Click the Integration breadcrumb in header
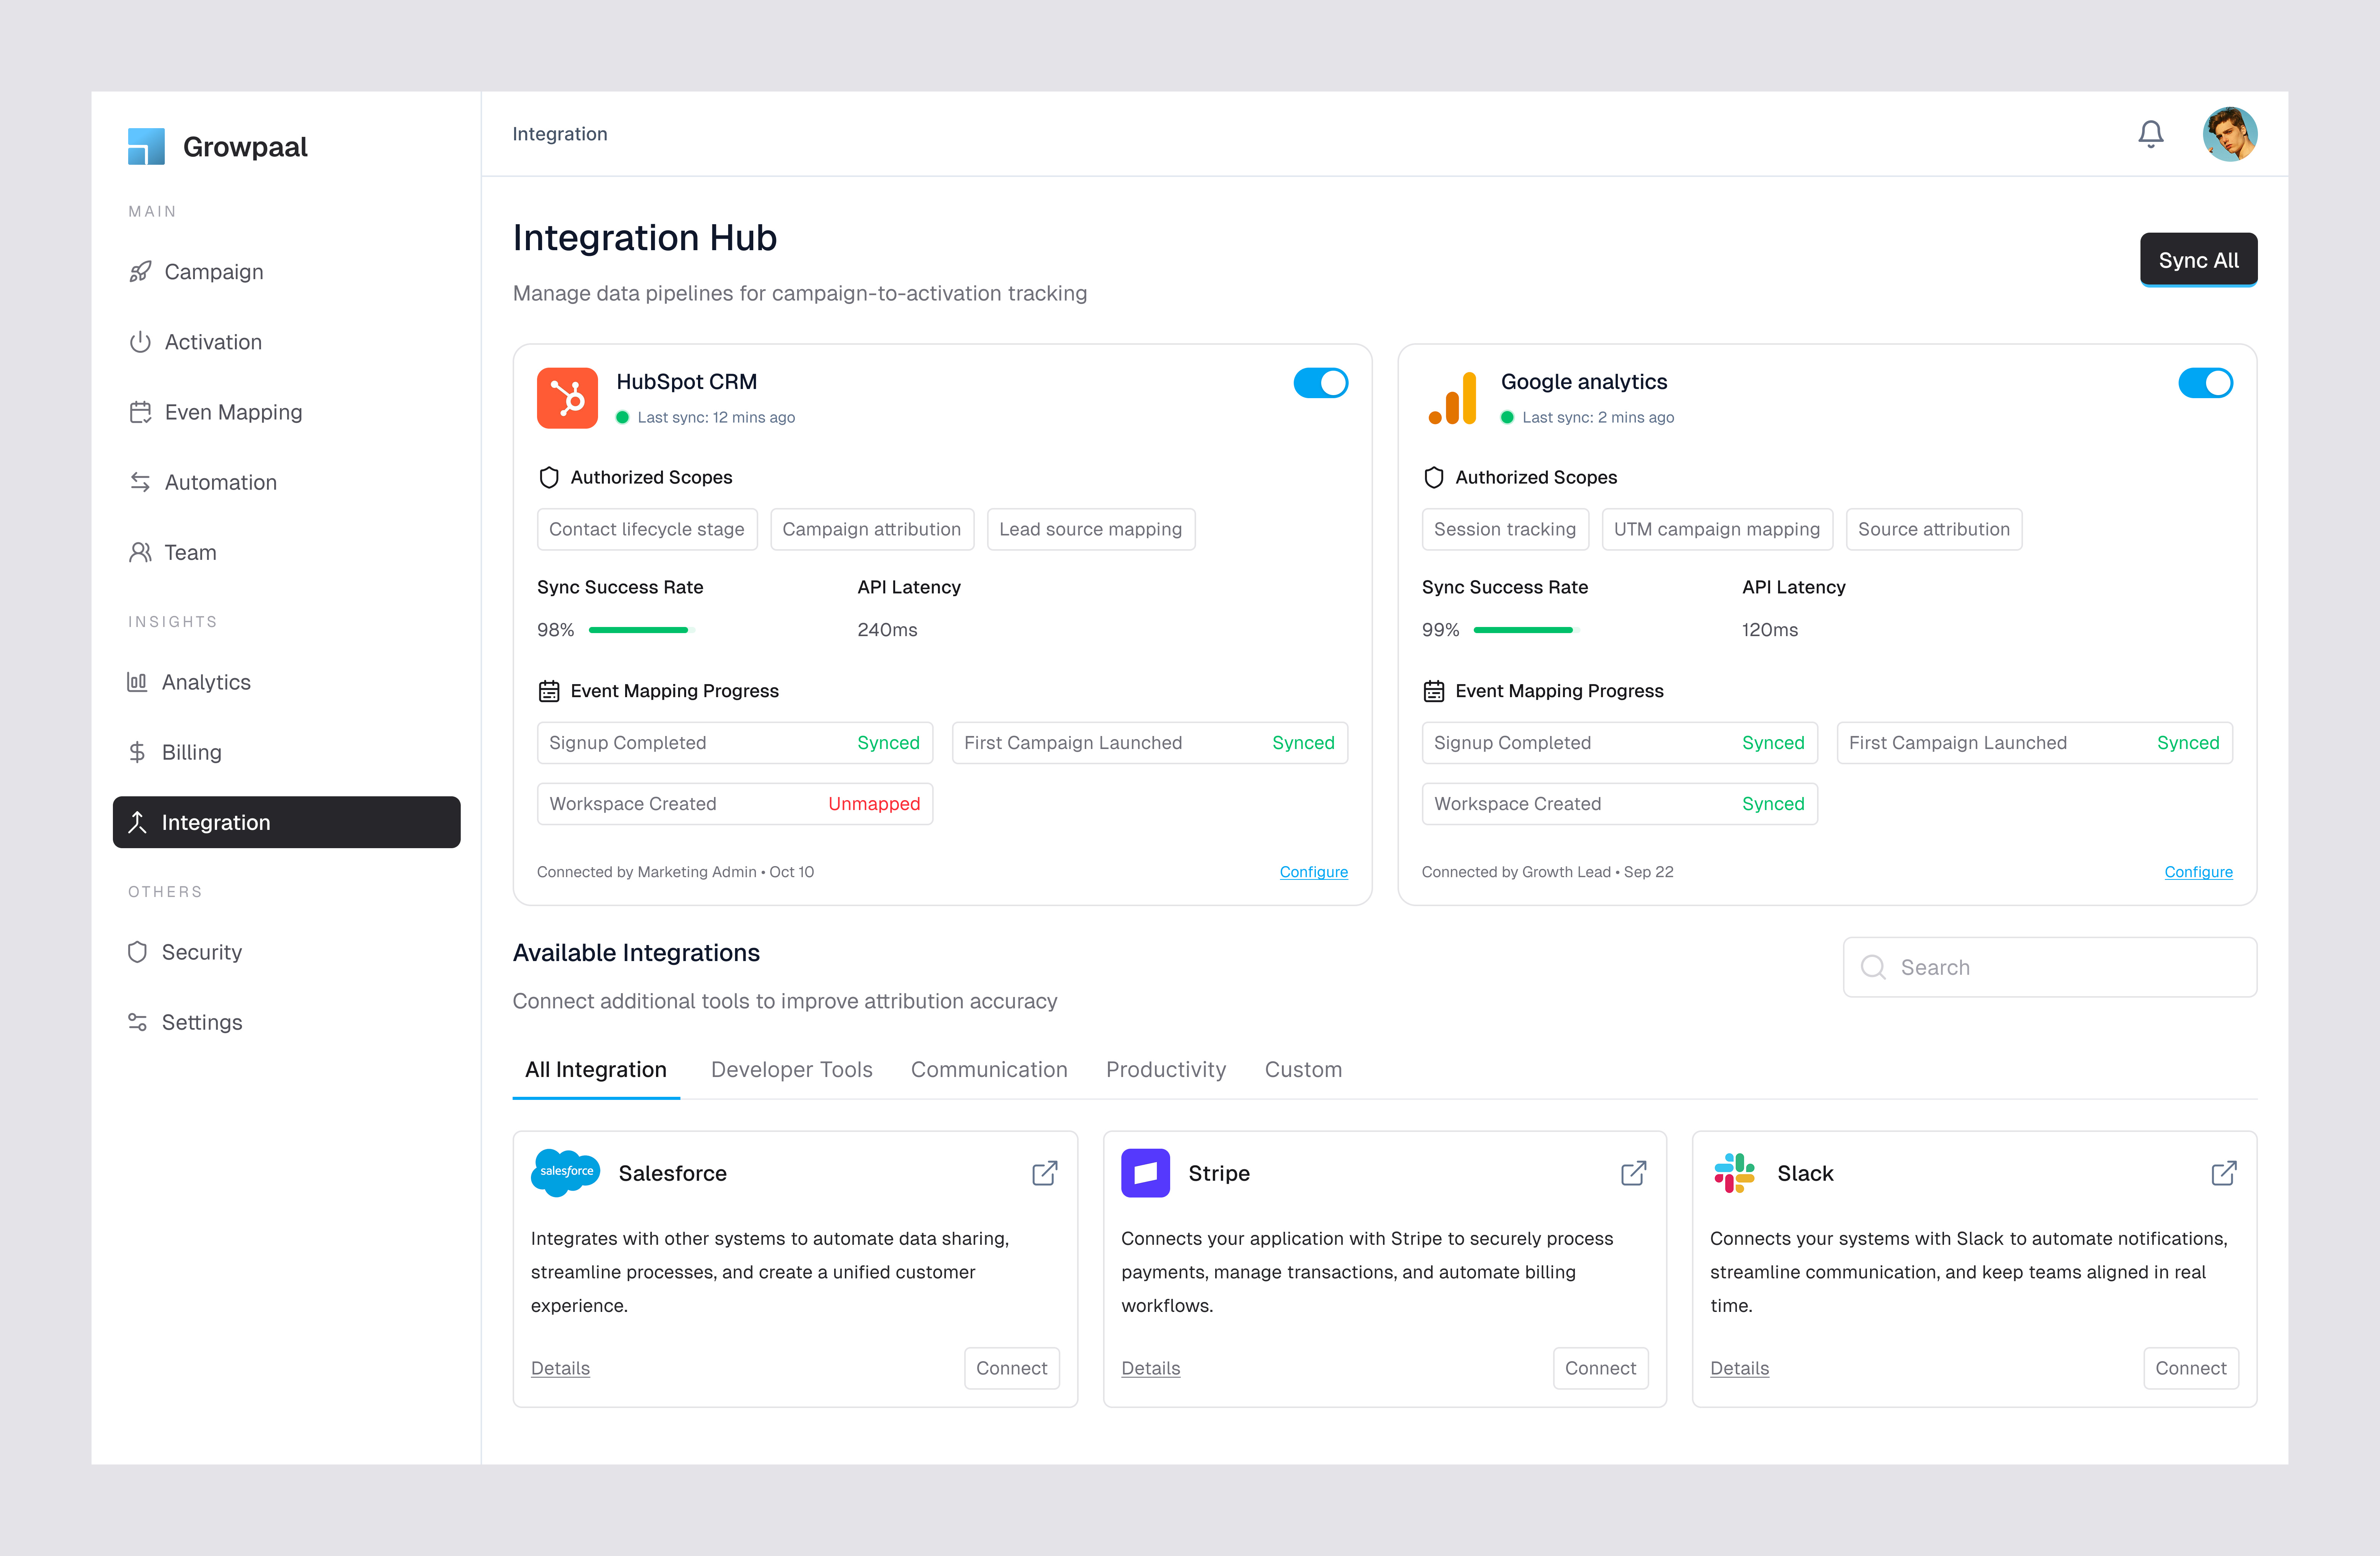 [560, 134]
